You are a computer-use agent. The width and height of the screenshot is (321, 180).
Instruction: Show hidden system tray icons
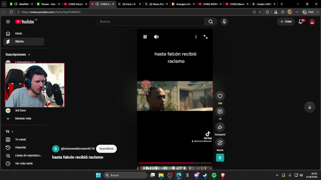(x=277, y=175)
